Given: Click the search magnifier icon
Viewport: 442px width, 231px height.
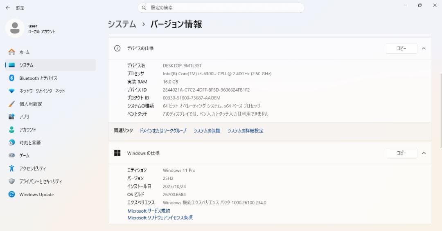Looking at the screenshot, I should pos(144,8).
